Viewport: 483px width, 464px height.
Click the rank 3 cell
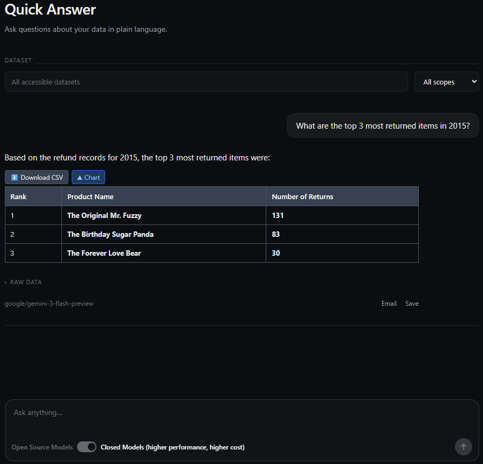[33, 253]
